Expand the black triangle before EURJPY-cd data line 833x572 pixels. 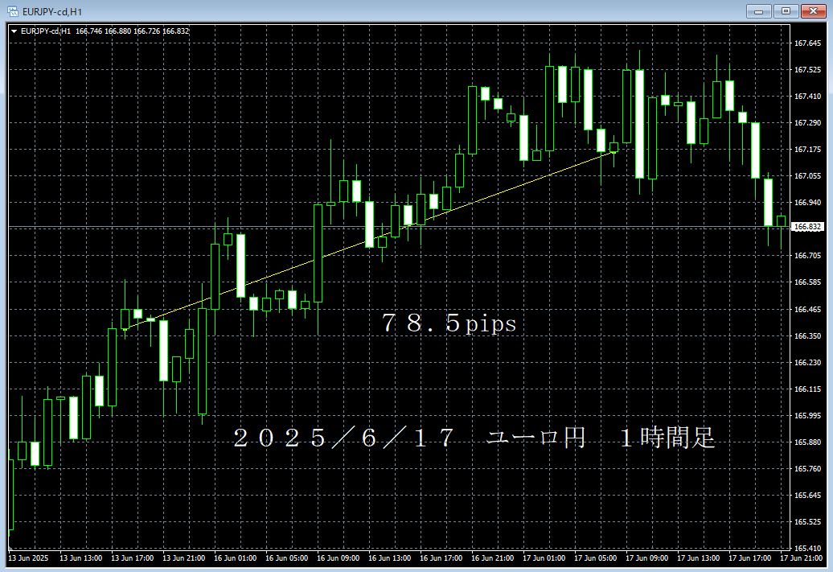coord(12,30)
